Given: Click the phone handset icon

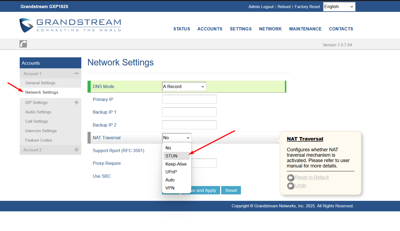Looking at the screenshot, I should 23,44.
